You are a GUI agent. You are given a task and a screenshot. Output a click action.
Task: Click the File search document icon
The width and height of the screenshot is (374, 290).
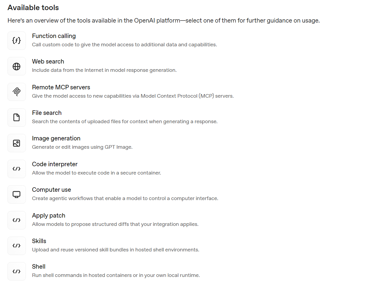point(17,118)
